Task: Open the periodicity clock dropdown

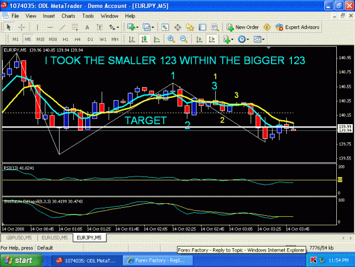Action: click(243, 39)
